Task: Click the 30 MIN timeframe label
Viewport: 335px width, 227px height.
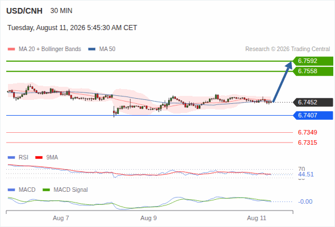Action: pos(61,11)
